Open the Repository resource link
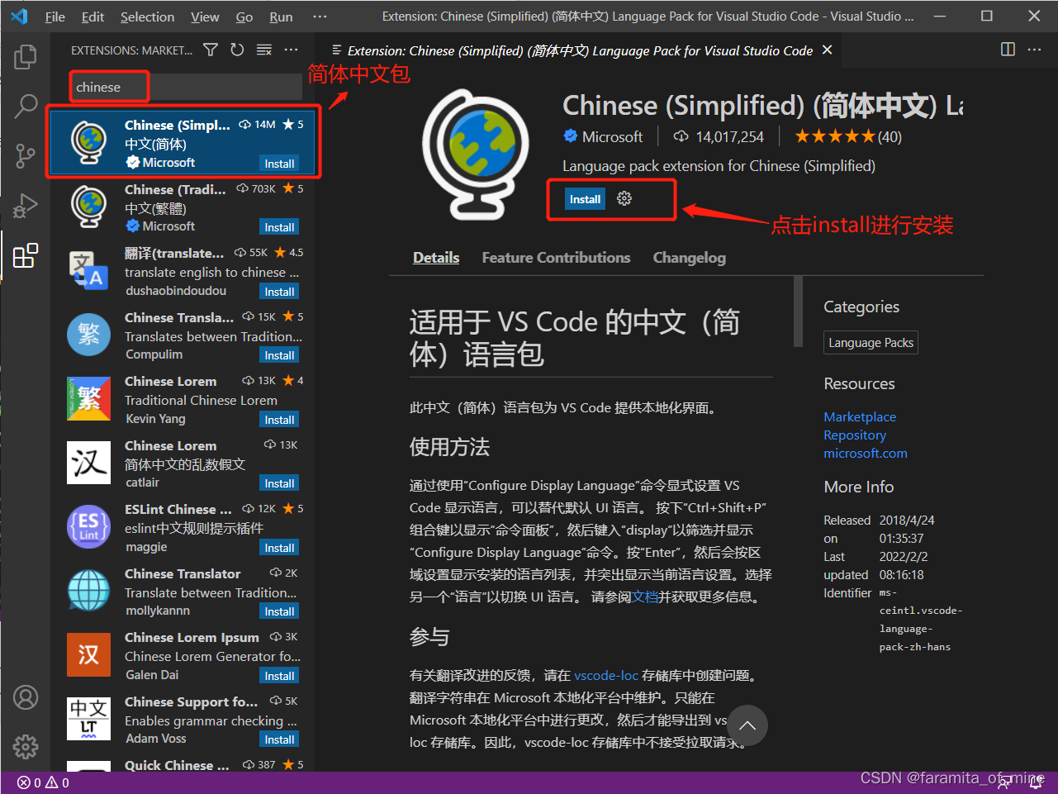1058x794 pixels. [x=855, y=435]
